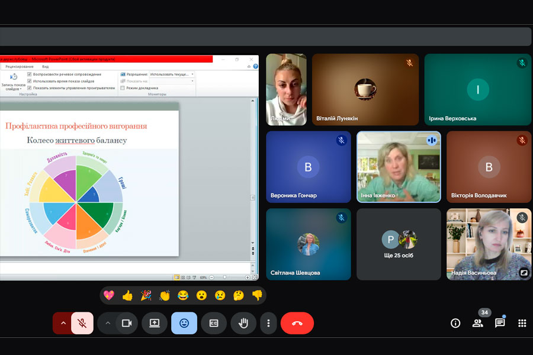Open video settings arrow next to camera
Viewport: 533px width, 355px height.
click(107, 323)
